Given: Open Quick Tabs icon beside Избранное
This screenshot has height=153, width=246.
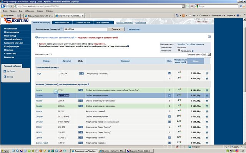Looking at the screenshot, I should click(x=18, y=16).
